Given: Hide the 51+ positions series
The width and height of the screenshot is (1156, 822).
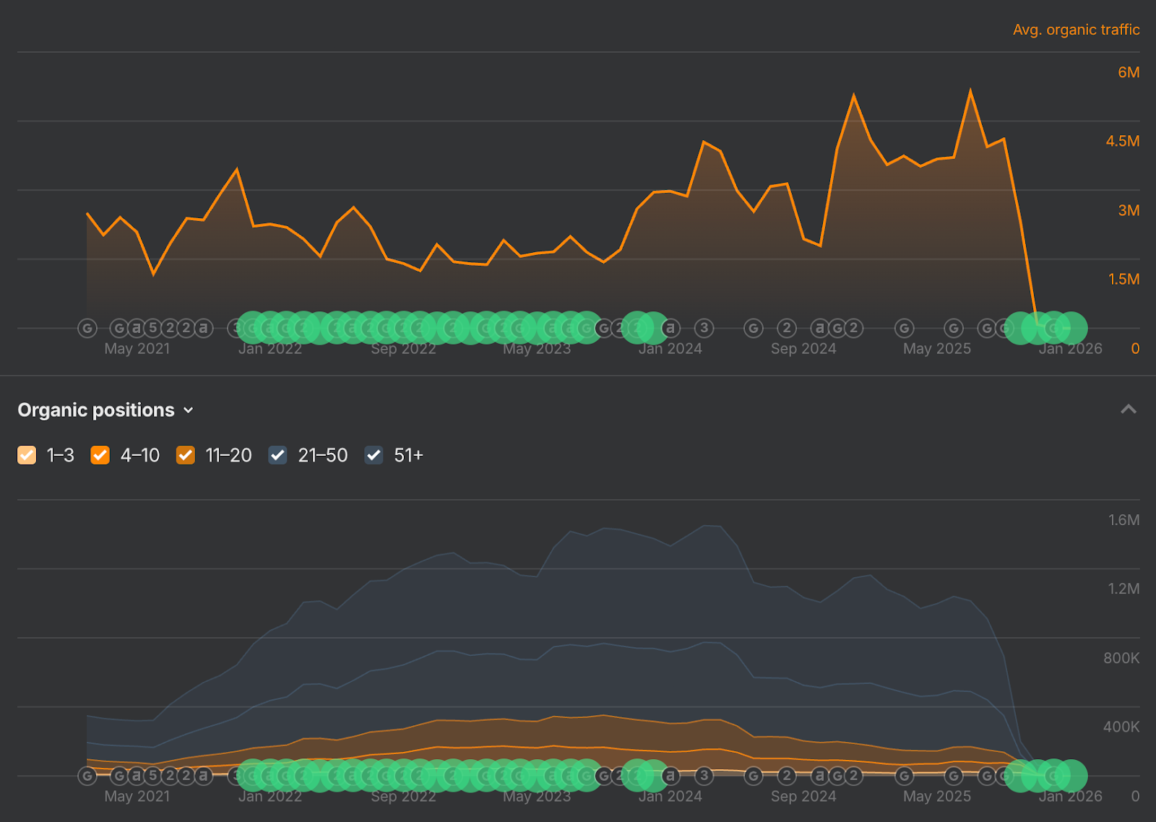Looking at the screenshot, I should (374, 455).
